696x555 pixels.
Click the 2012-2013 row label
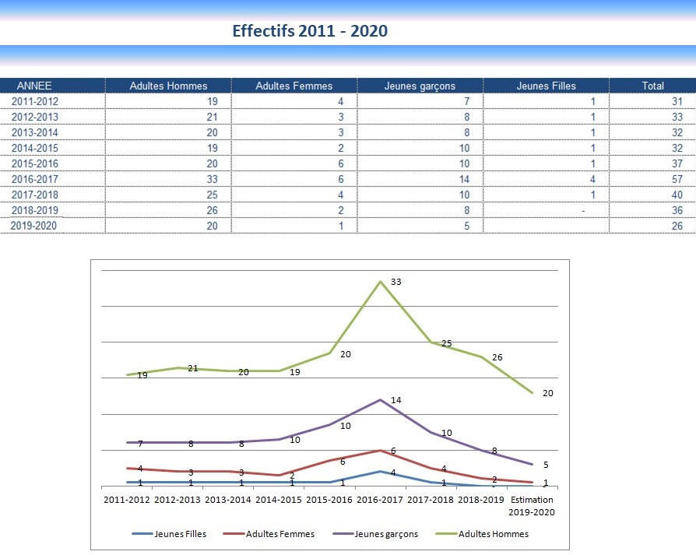[x=34, y=117]
